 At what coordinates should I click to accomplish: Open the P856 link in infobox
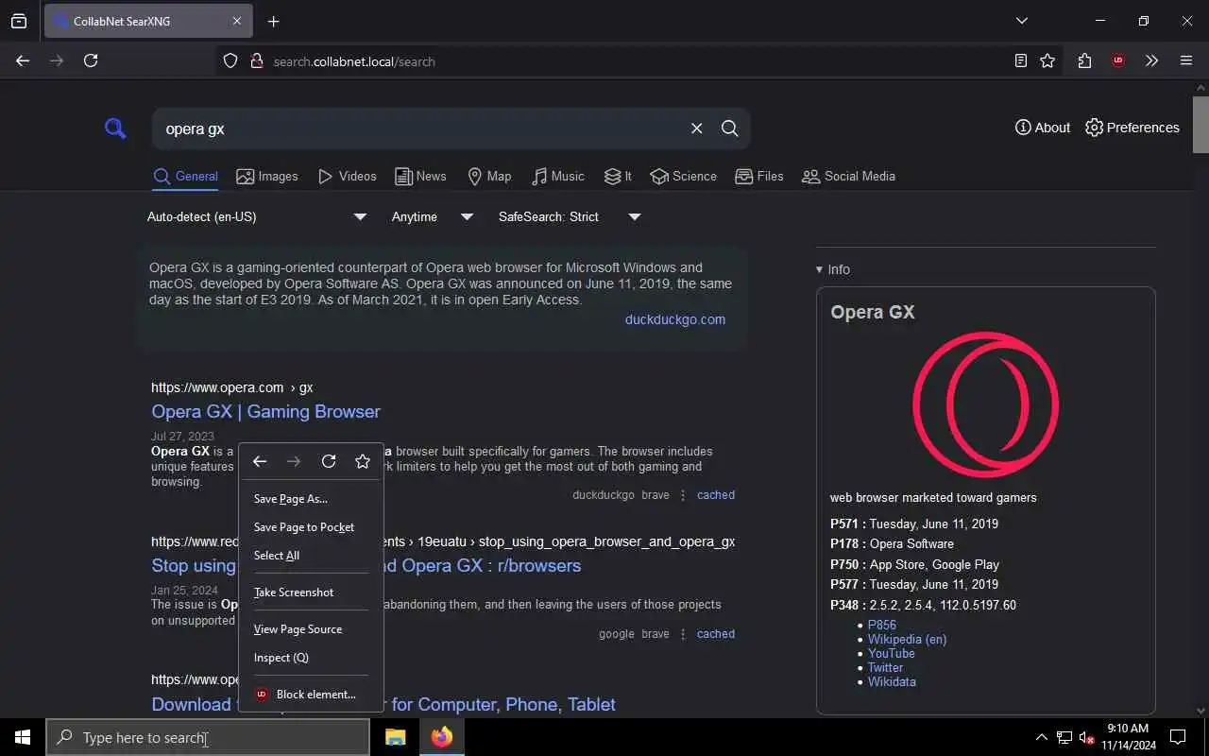[882, 625]
